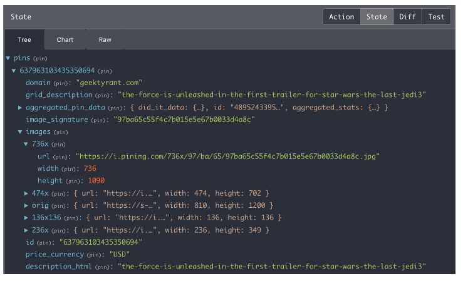Expand the 474x image node
The height and width of the screenshot is (281, 463).
(x=26, y=193)
